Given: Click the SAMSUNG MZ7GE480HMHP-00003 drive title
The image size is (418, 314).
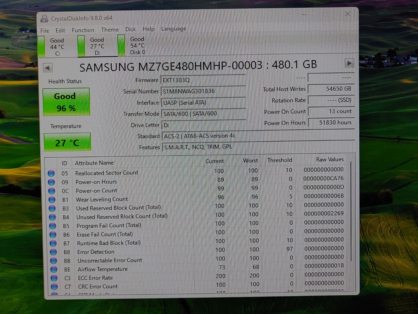Looking at the screenshot, I should point(198,66).
